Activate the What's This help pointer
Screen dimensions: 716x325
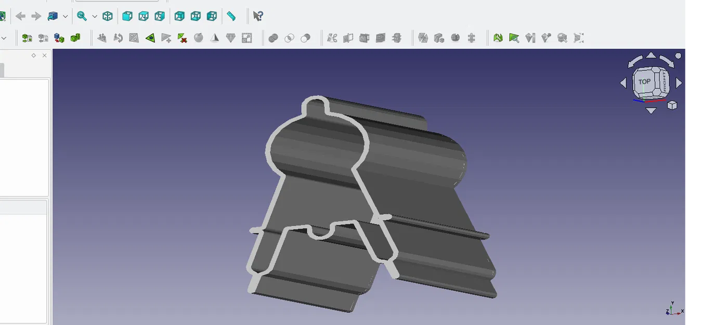[x=257, y=16]
